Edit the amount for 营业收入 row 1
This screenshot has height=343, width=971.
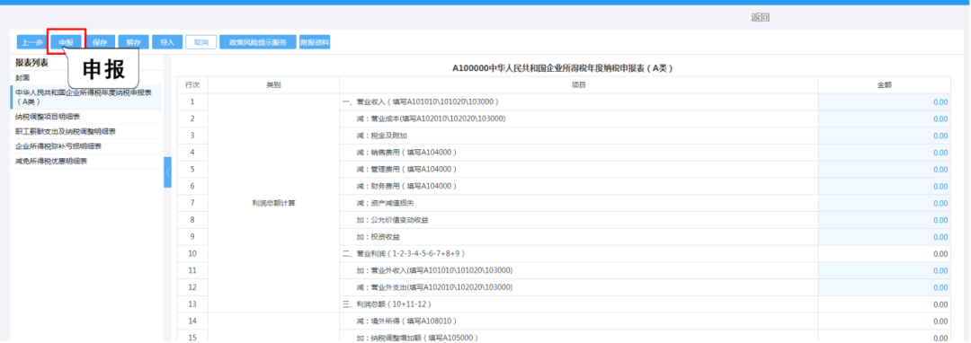pos(885,102)
